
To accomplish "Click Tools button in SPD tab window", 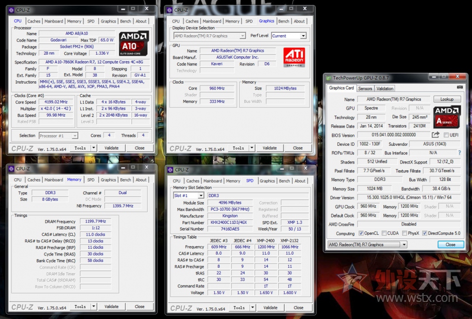I will [x=239, y=307].
